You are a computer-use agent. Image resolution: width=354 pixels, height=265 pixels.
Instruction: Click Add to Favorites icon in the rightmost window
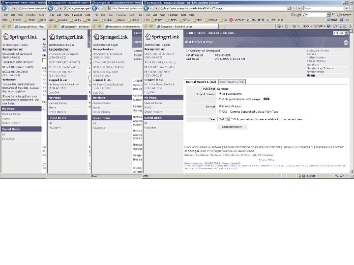tap(151, 26)
